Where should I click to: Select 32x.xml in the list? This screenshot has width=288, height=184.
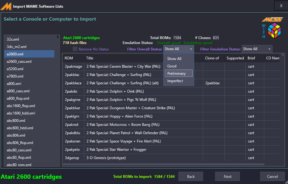(x=29, y=39)
